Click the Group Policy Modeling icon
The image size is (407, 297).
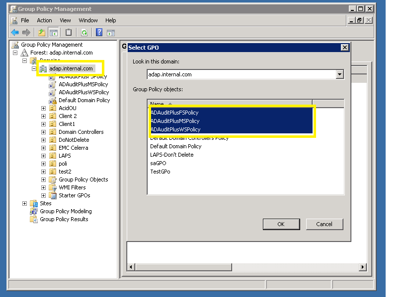click(x=34, y=211)
